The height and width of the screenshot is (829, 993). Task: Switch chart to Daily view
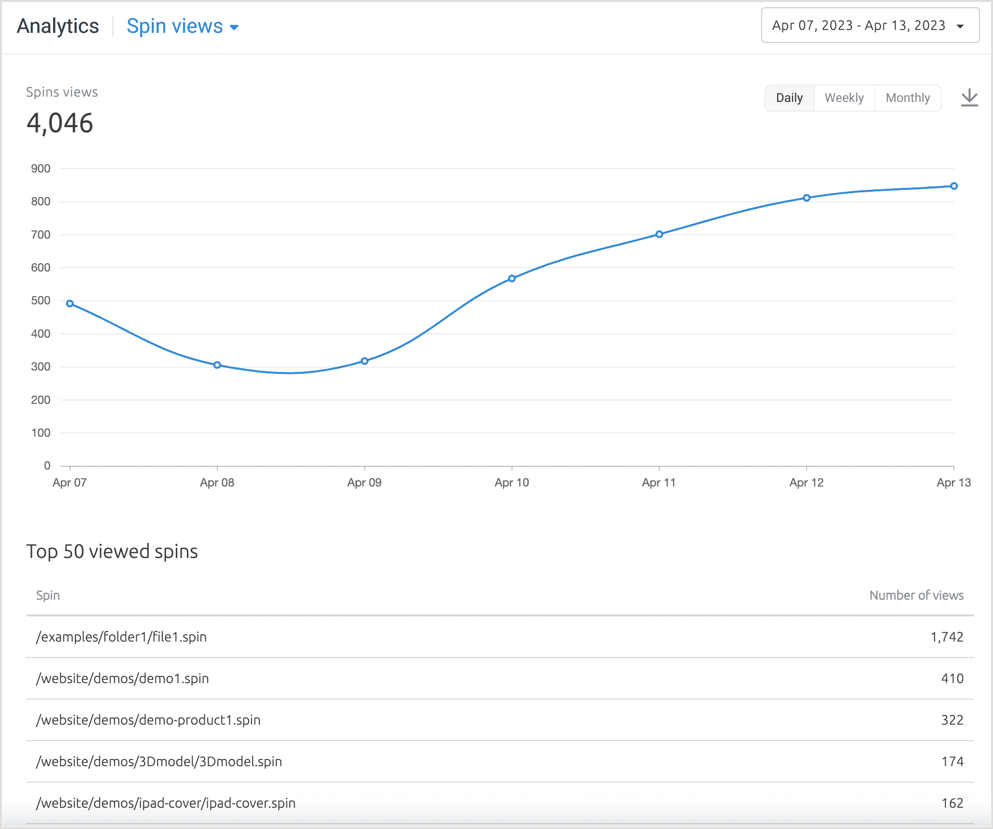point(789,98)
